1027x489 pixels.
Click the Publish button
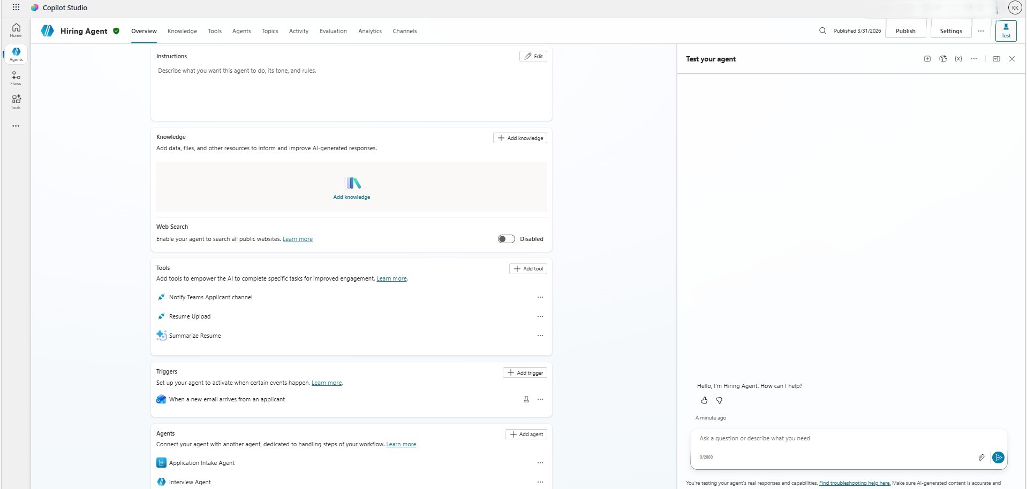[x=905, y=31]
